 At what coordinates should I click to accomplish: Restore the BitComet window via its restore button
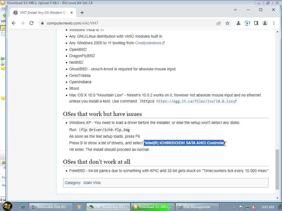coord(268,3)
